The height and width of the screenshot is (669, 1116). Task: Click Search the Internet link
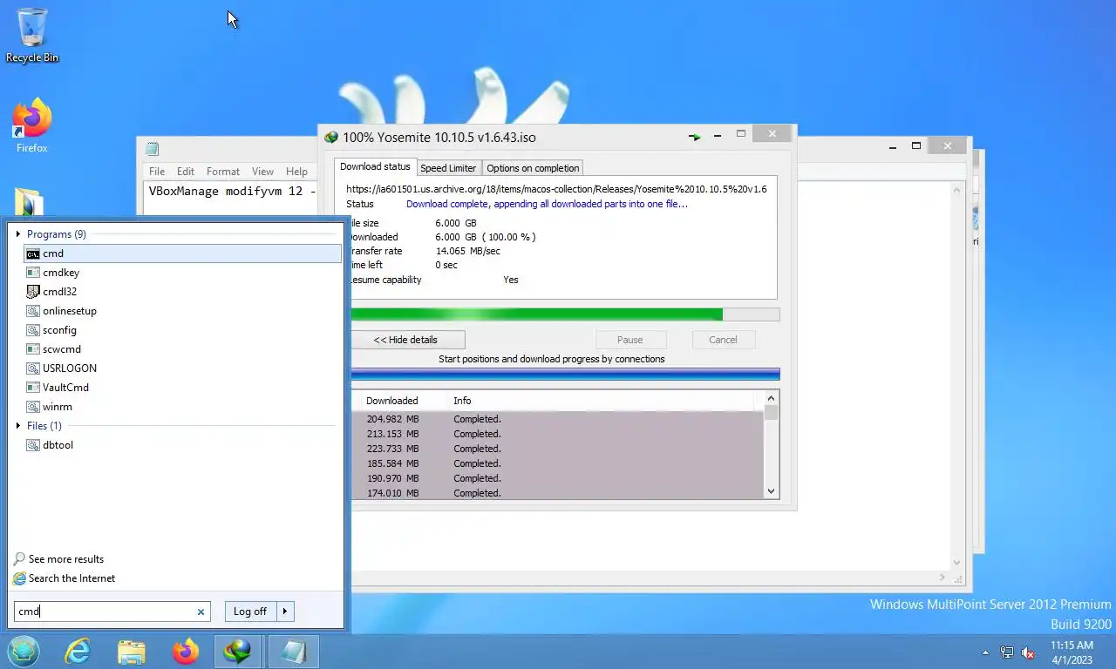(71, 578)
